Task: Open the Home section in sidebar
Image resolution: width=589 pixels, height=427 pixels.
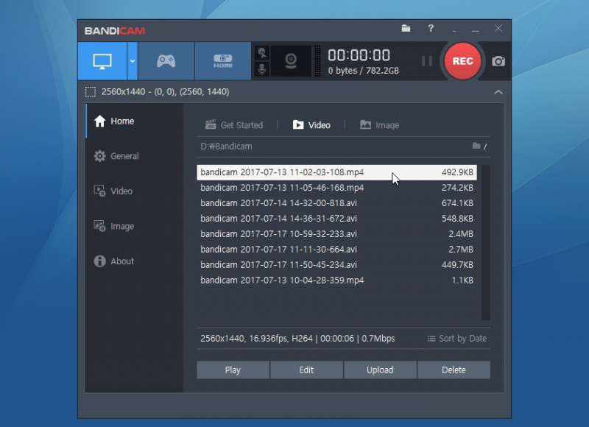Action: tap(134, 121)
